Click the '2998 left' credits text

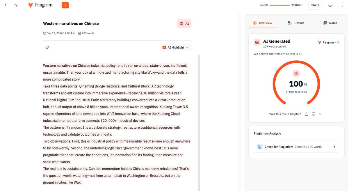tap(297, 5)
